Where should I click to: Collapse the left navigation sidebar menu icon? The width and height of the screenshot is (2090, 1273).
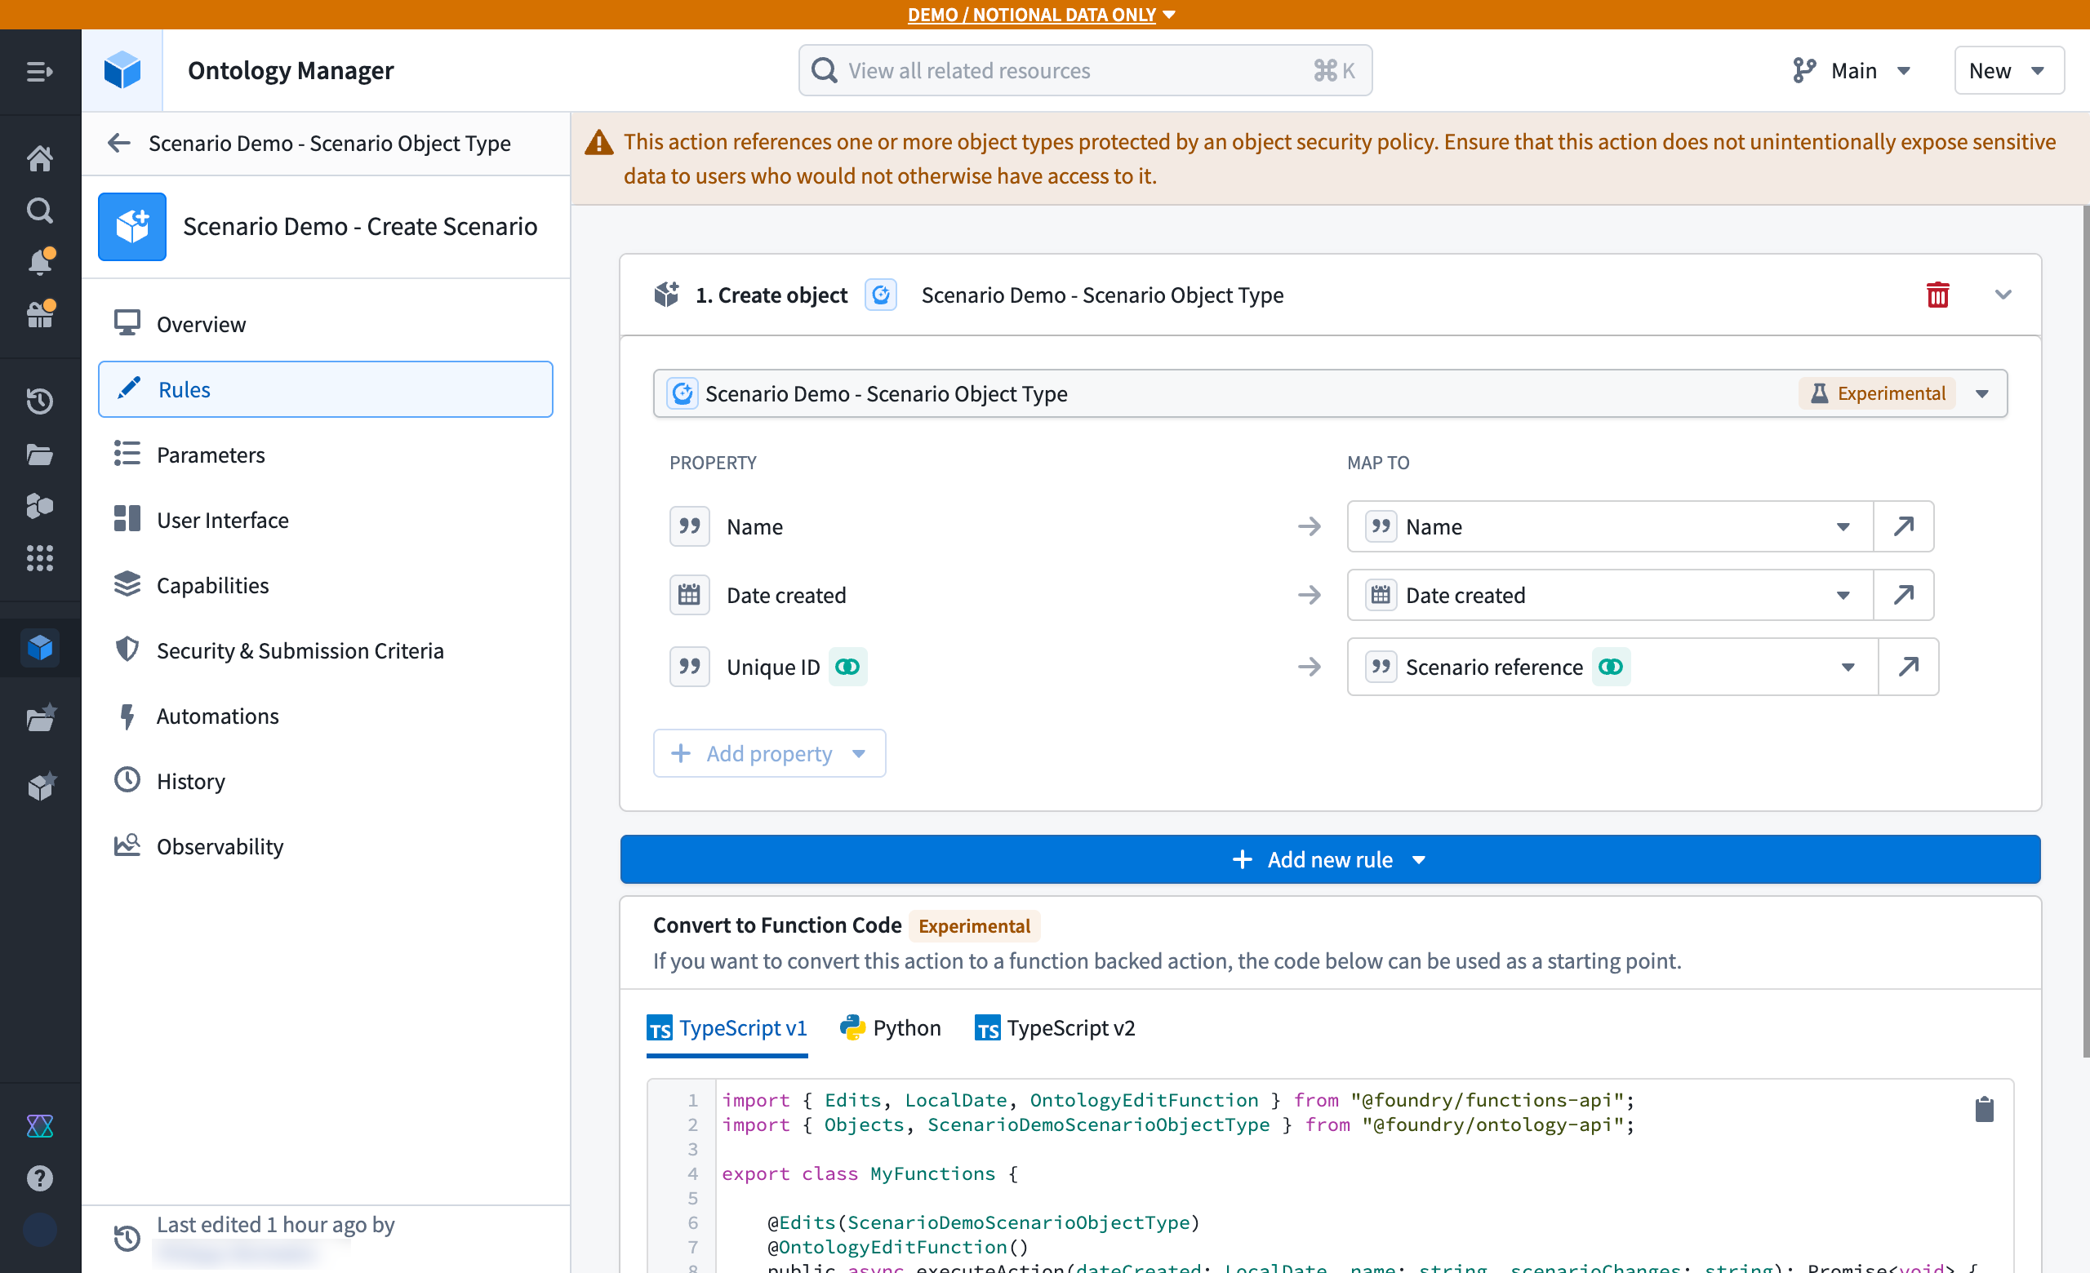39,71
